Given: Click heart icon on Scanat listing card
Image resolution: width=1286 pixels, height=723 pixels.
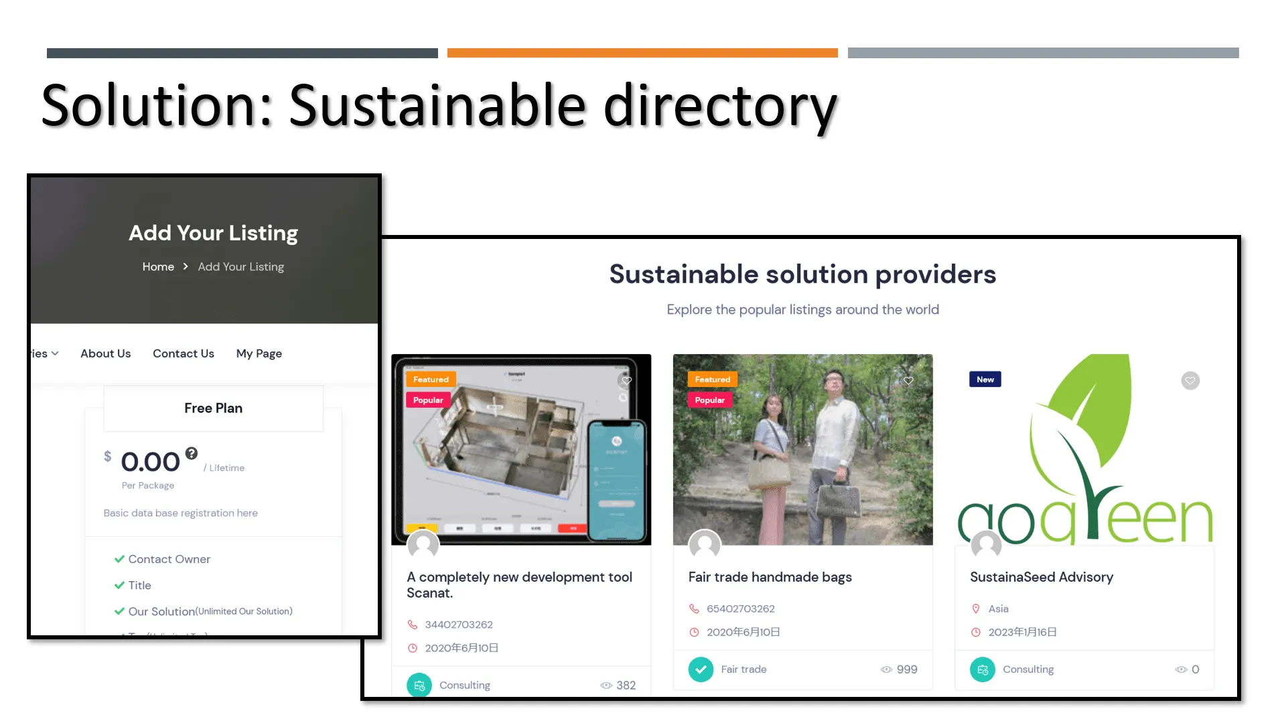Looking at the screenshot, I should tap(626, 380).
